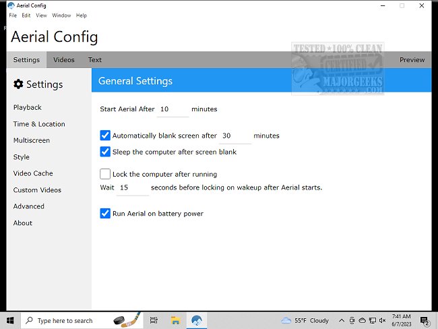
Task: Open the About section
Action: (23, 222)
